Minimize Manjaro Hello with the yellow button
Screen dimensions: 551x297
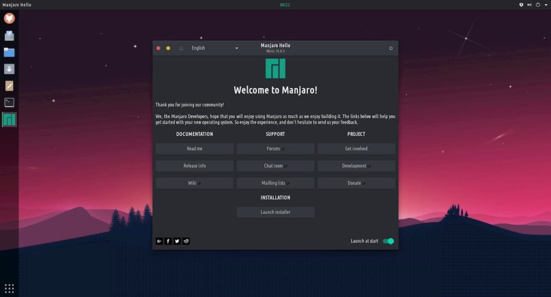168,48
